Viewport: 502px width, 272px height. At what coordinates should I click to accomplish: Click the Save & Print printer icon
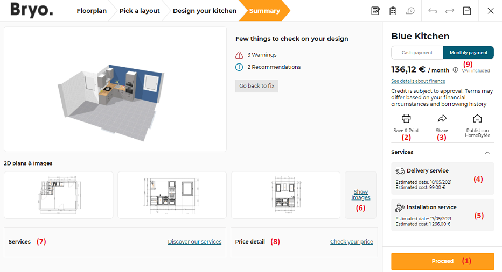click(406, 119)
